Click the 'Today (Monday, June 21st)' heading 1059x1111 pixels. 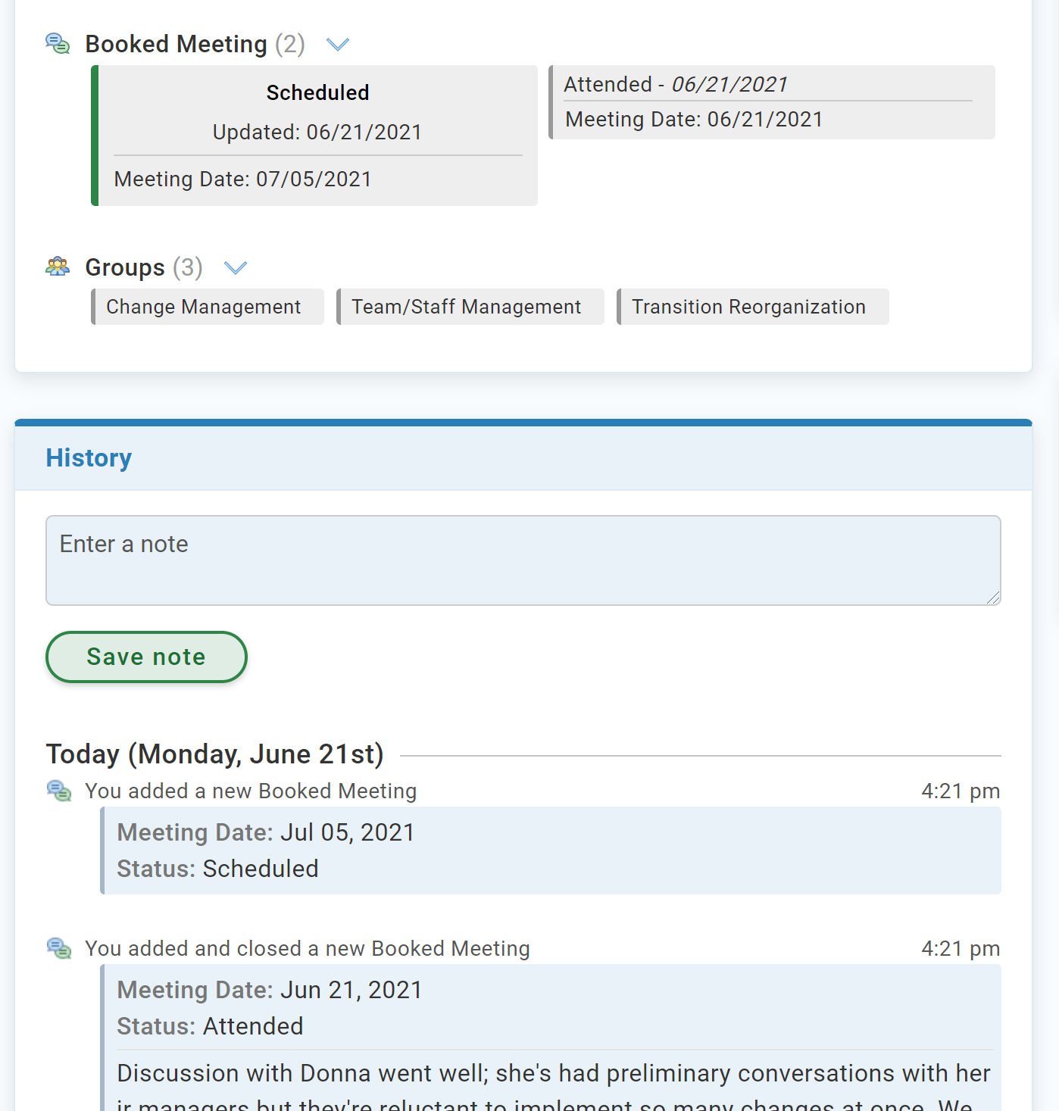pos(215,754)
